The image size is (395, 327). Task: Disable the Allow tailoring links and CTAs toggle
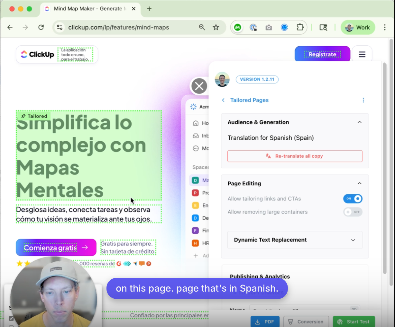(x=353, y=199)
